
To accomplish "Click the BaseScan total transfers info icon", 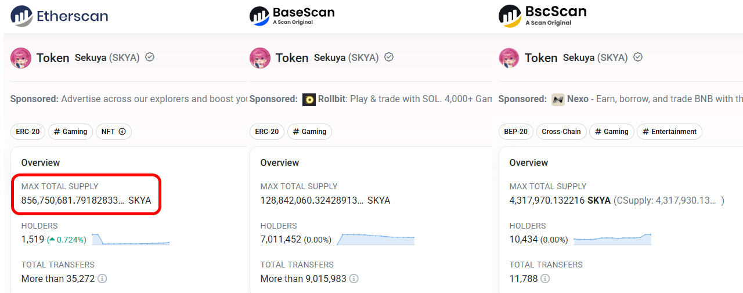I will [354, 278].
